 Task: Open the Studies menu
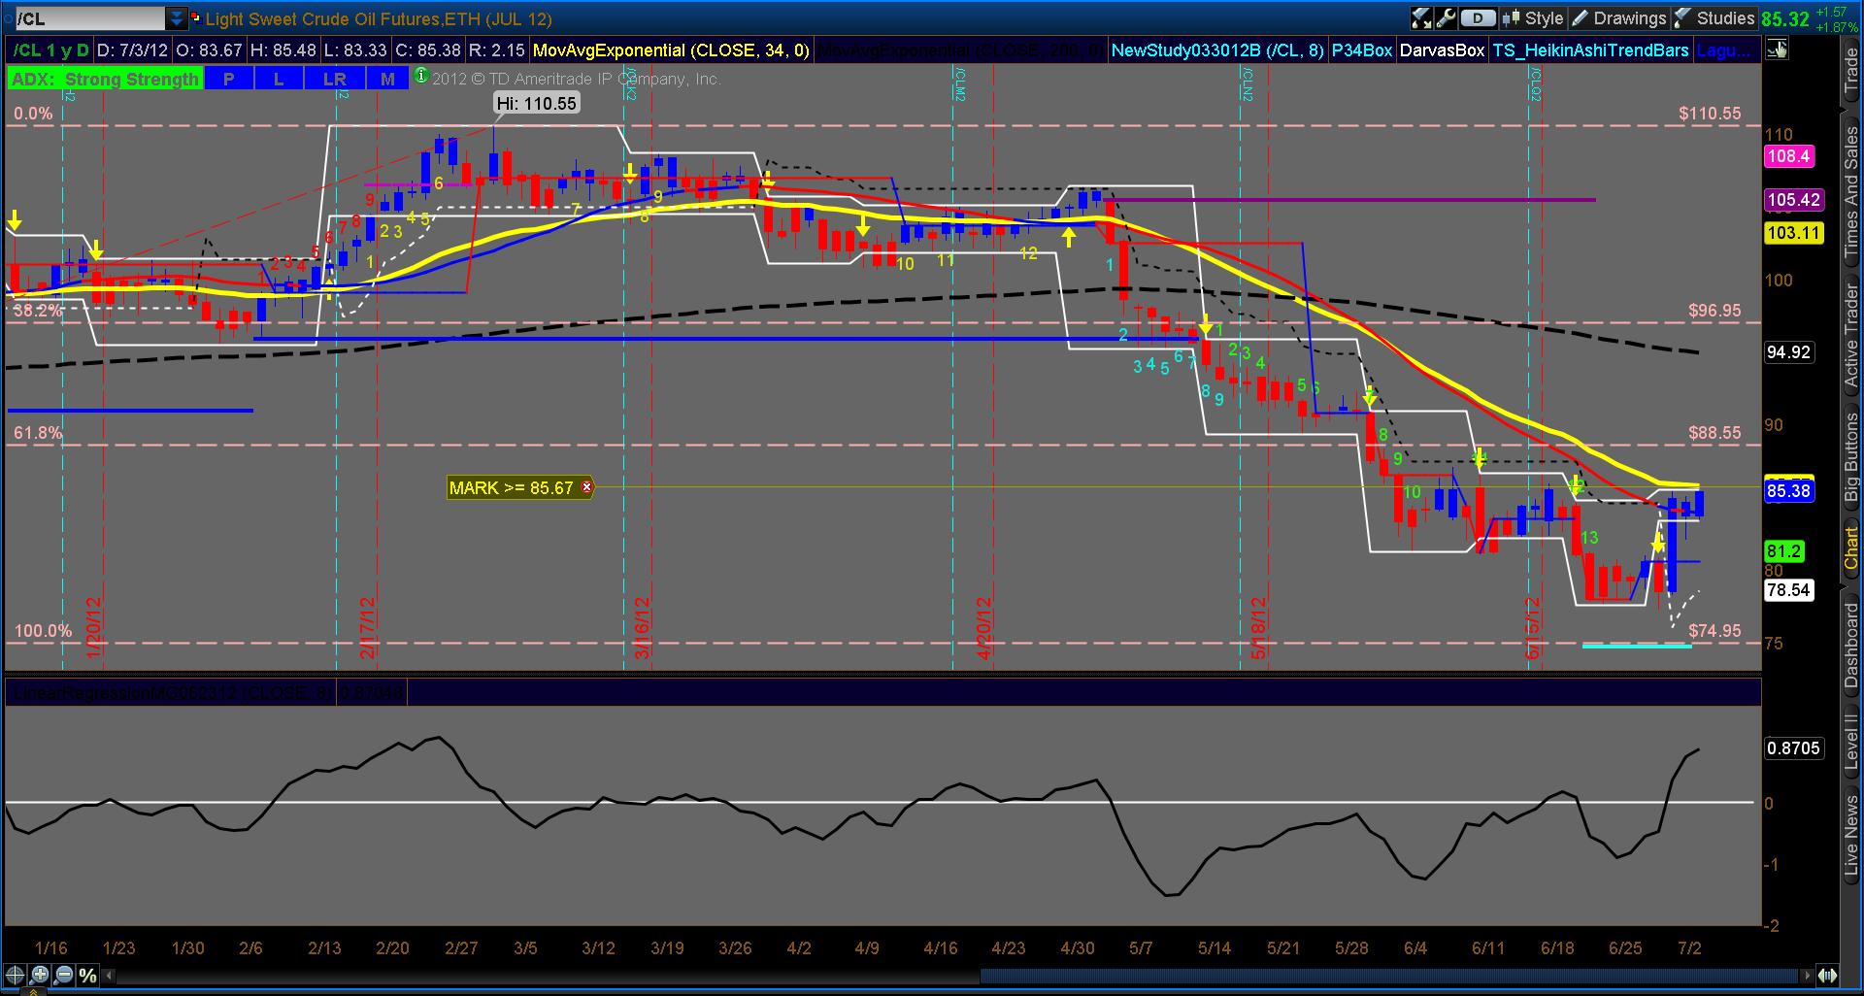pyautogui.click(x=1714, y=18)
